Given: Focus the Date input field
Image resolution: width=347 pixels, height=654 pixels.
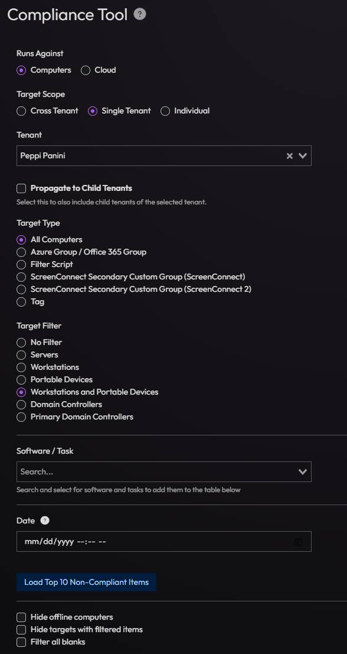Looking at the screenshot, I should pyautogui.click(x=163, y=542).
